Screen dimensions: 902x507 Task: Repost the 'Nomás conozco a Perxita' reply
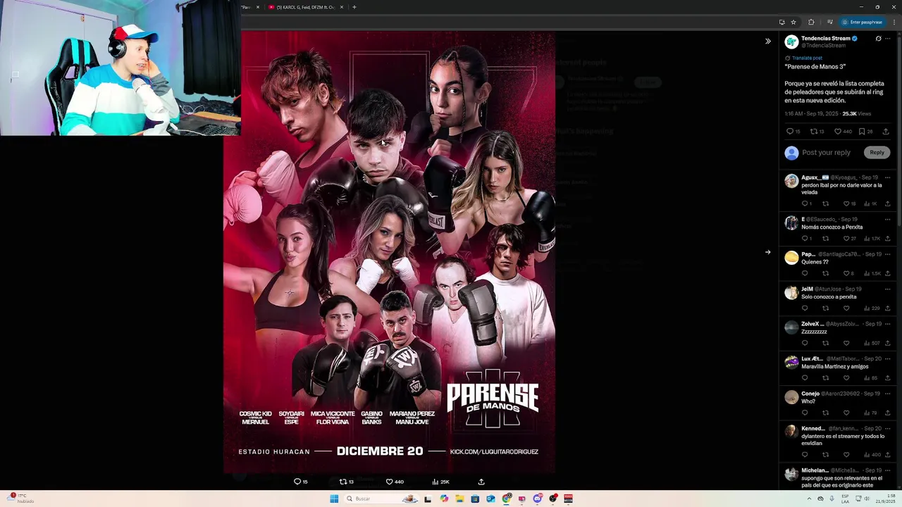point(825,239)
